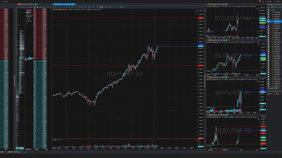This screenshot has width=282, height=158.
Task: Open the BINANCE connection entry in the status bar
Action: 14,152
